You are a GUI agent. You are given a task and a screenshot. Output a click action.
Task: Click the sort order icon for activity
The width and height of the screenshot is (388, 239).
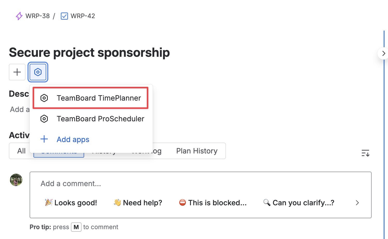(x=365, y=153)
